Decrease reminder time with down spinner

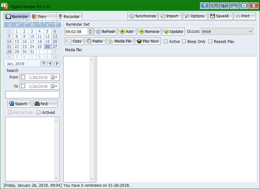pyautogui.click(x=90, y=33)
